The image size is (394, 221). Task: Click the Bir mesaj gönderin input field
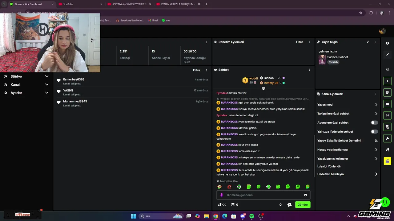(263, 195)
